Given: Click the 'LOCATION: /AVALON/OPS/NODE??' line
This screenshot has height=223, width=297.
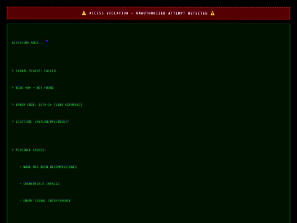Looking at the screenshot, I should tap(40, 121).
